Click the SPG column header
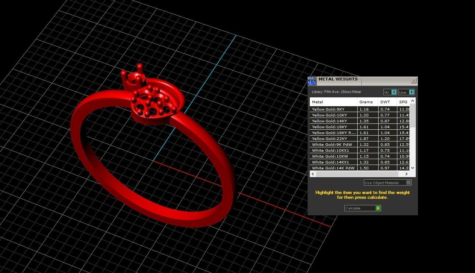This screenshot has width=475, height=273. click(x=403, y=102)
